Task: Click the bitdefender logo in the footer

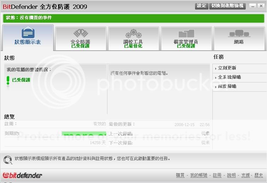Action: click(x=22, y=175)
